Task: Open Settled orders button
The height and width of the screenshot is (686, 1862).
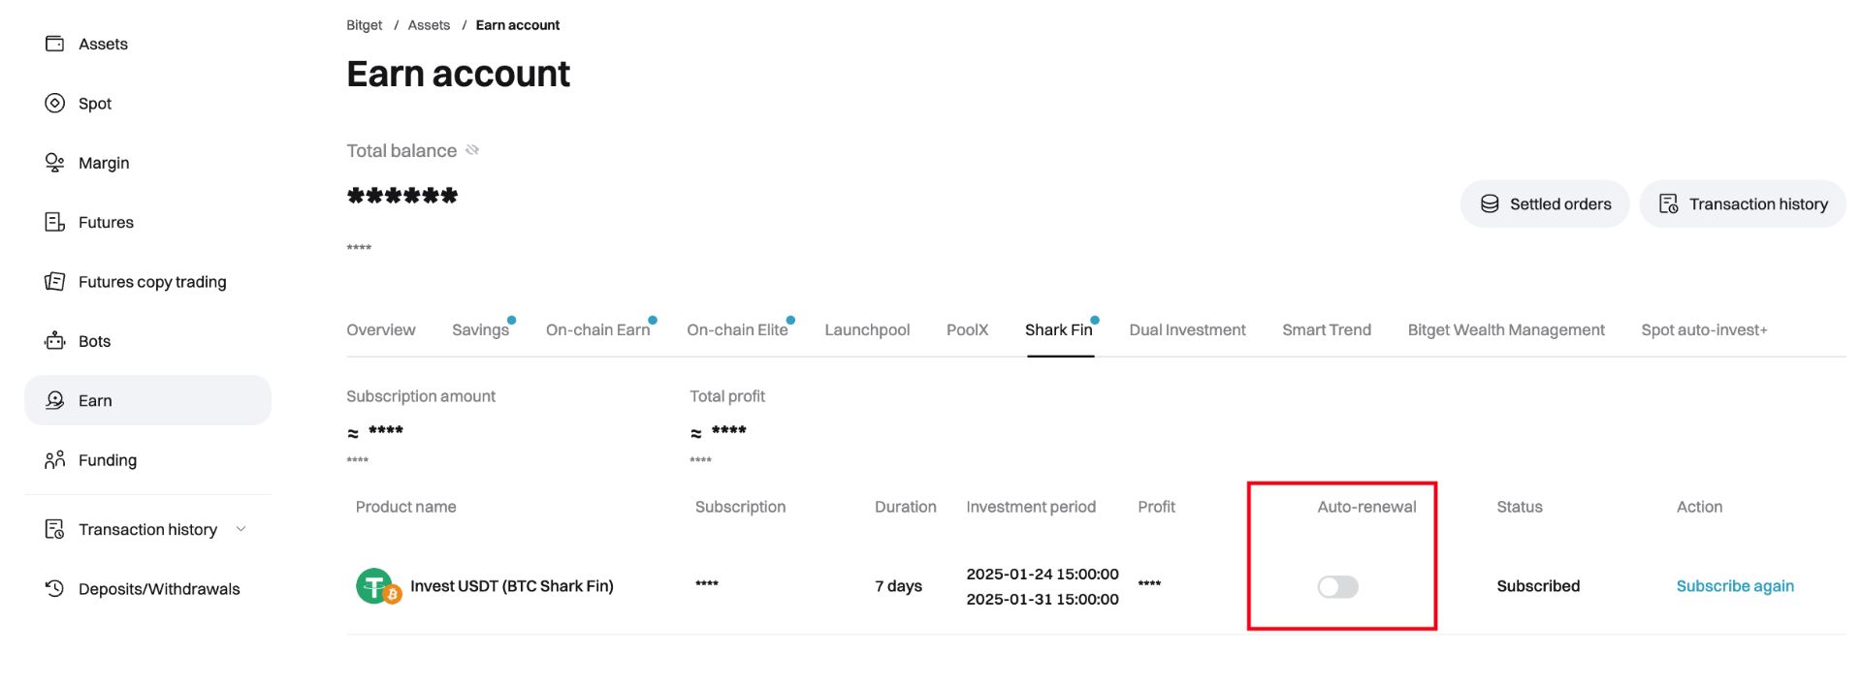Action: [x=1545, y=203]
